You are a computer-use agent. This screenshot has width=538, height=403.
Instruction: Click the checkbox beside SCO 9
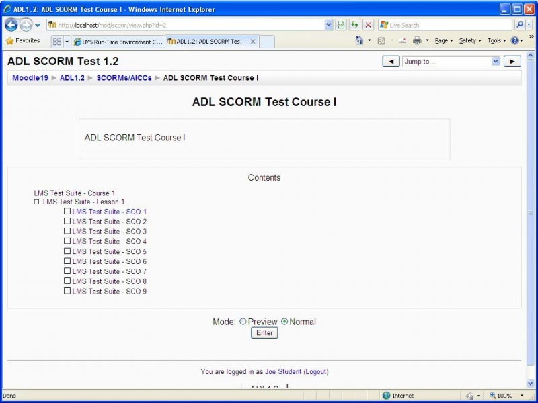[67, 291]
